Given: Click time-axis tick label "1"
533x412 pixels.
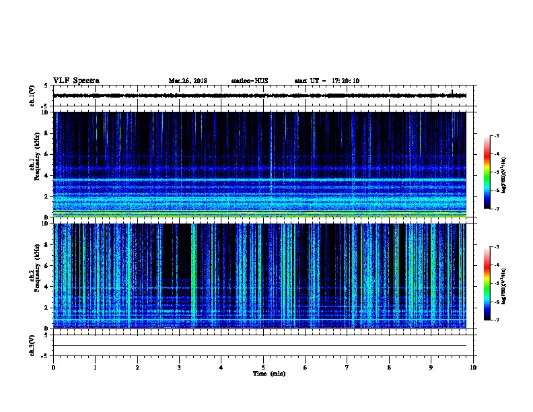Looking at the screenshot, I should [x=95, y=368].
